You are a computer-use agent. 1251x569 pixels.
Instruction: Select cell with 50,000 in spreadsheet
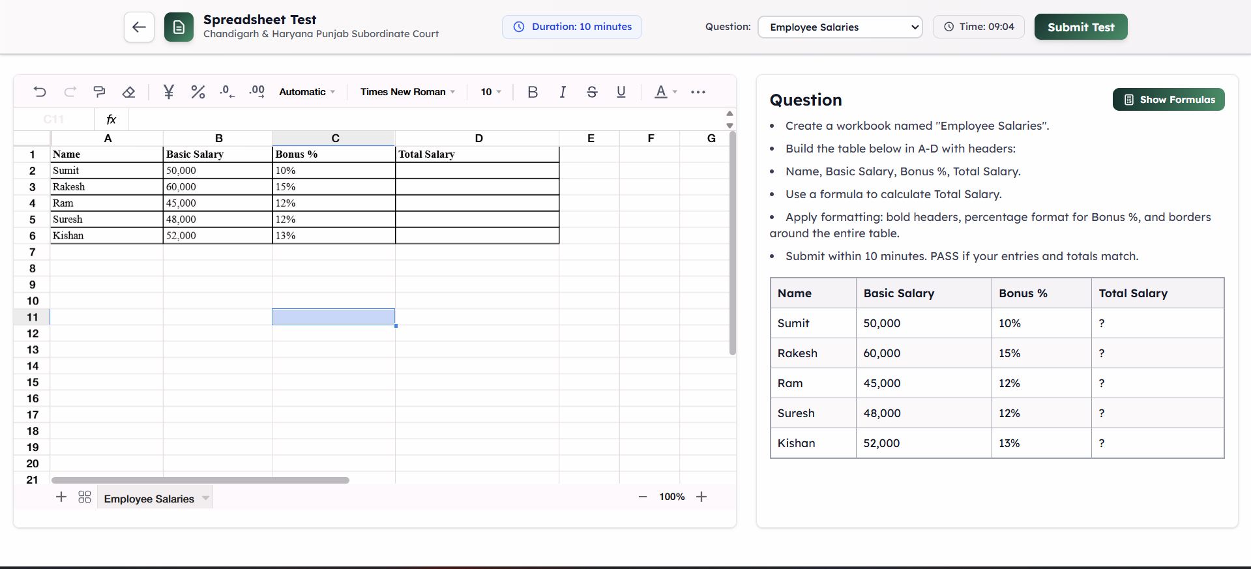pos(218,171)
